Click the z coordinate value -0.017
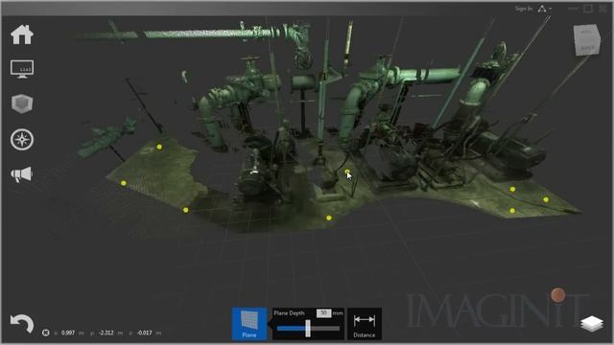614x345 pixels. [x=144, y=333]
